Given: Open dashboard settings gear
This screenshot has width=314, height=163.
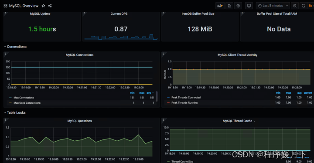Looking at the screenshot, I should tap(238, 6).
